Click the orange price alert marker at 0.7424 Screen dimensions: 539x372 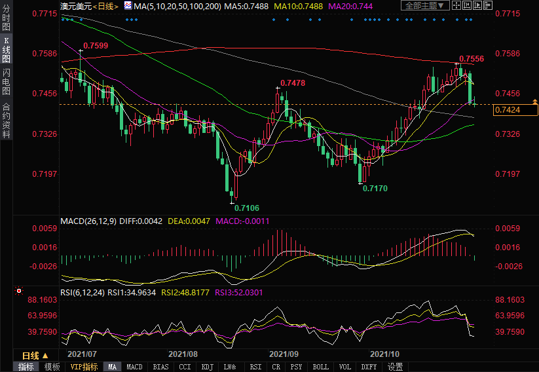tap(535, 102)
